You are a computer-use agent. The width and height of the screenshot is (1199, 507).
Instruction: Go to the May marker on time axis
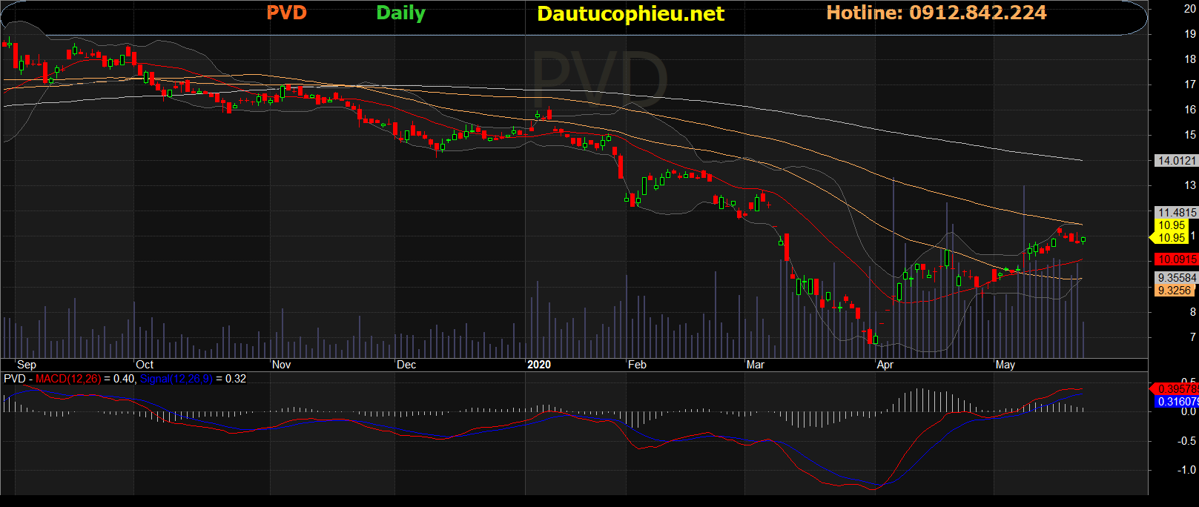(1005, 365)
